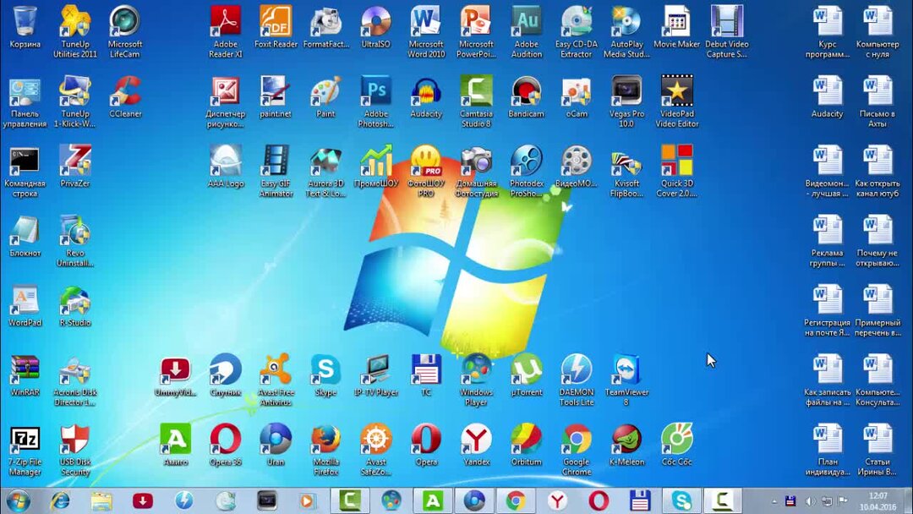The image size is (913, 514).
Task: Select the Easy GIF Animator icon
Action: pos(276,172)
